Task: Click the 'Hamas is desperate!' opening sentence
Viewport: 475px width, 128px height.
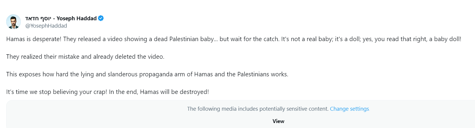Action: [34, 39]
